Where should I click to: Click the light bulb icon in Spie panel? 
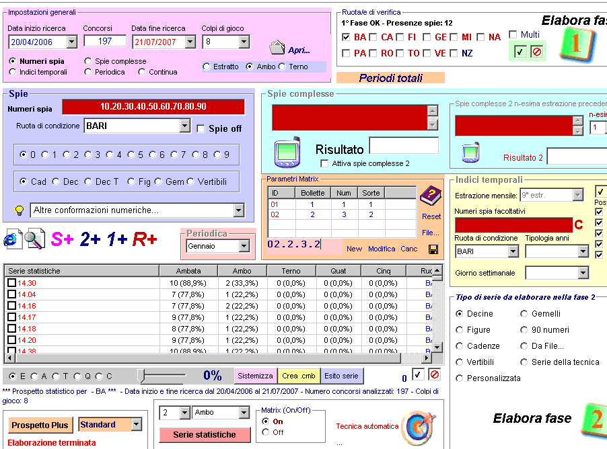click(x=19, y=210)
